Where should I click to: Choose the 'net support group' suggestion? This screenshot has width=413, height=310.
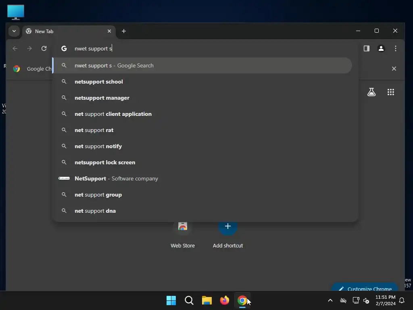202,195
